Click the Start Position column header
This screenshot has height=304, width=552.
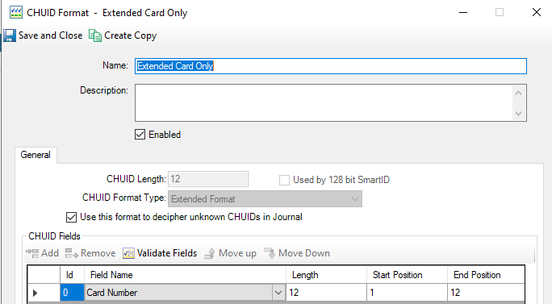(407, 275)
